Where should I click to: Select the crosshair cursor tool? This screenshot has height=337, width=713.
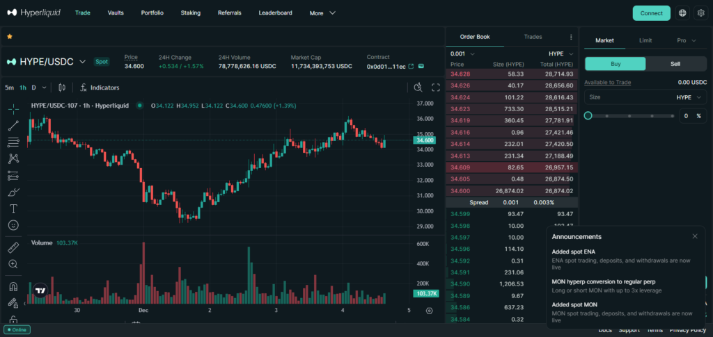[13, 109]
